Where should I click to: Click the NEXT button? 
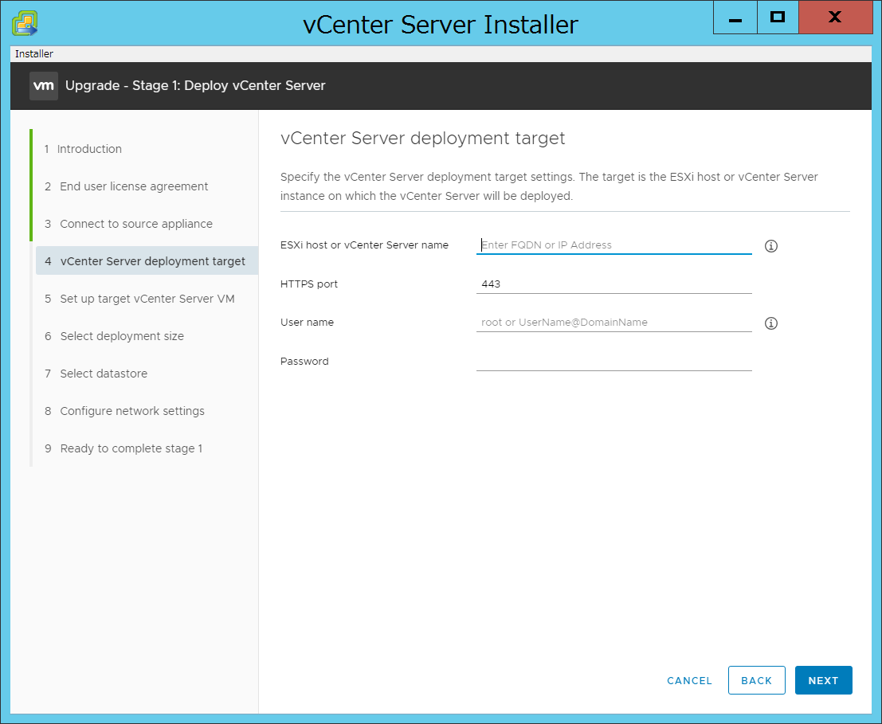coord(824,680)
